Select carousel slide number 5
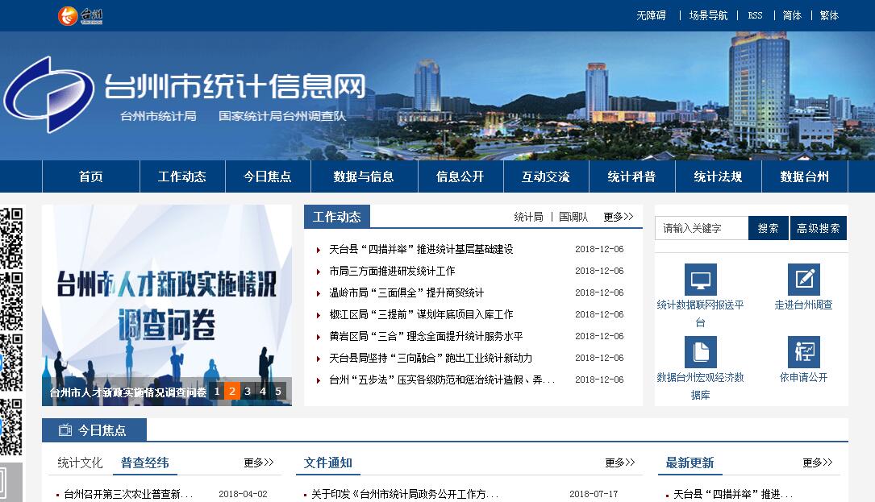875x502 pixels. pyautogui.click(x=278, y=392)
